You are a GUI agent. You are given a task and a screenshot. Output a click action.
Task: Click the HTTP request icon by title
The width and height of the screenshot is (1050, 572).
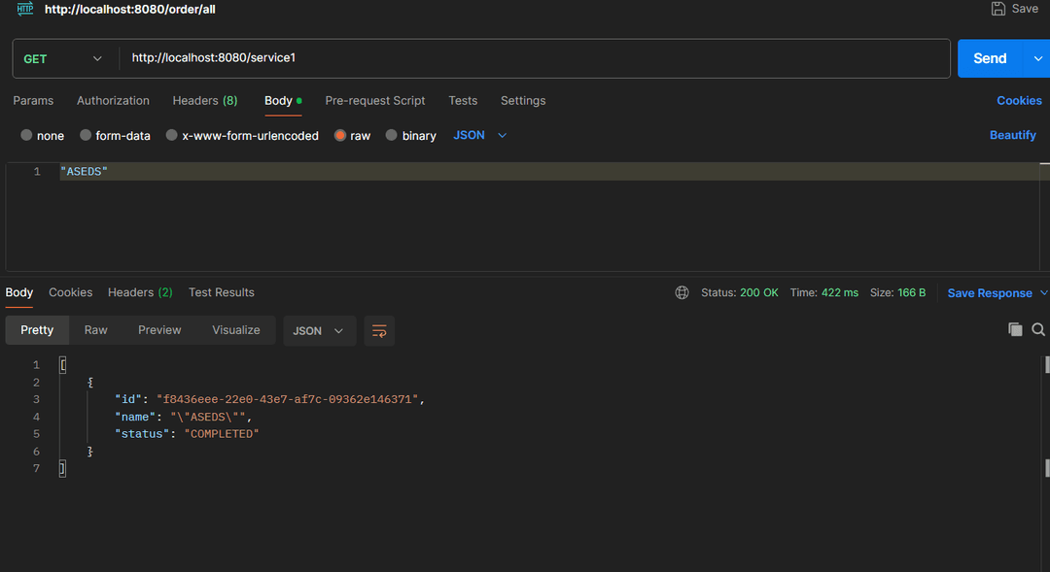[x=25, y=9]
